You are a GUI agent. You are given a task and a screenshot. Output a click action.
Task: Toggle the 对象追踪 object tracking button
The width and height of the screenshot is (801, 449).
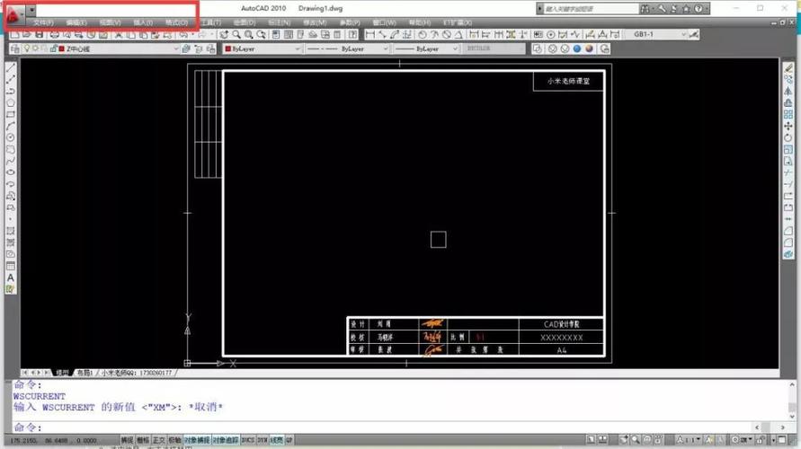(x=226, y=440)
